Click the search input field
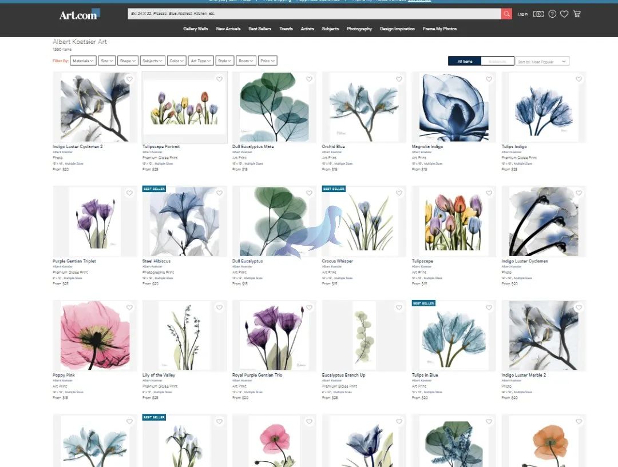The height and width of the screenshot is (467, 618). coord(315,14)
